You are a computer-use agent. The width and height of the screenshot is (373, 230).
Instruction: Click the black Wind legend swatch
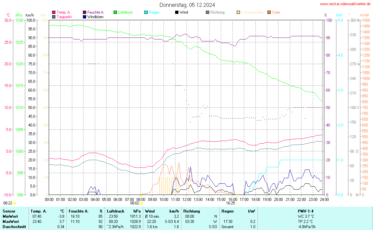[177, 12]
